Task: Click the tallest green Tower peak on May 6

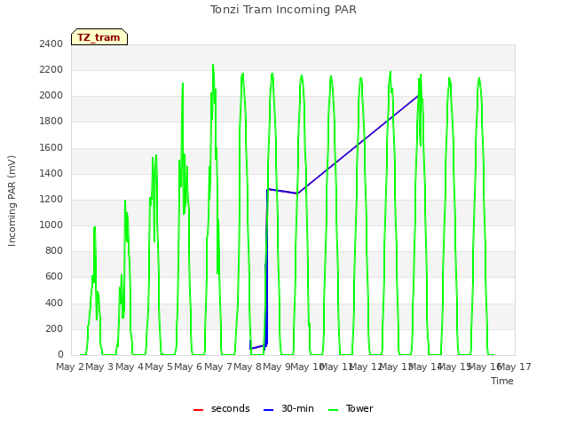Action: 213,66
